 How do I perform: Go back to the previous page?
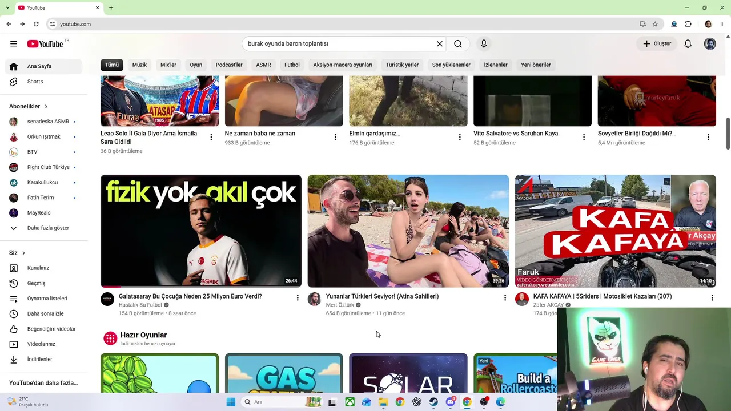click(x=9, y=24)
